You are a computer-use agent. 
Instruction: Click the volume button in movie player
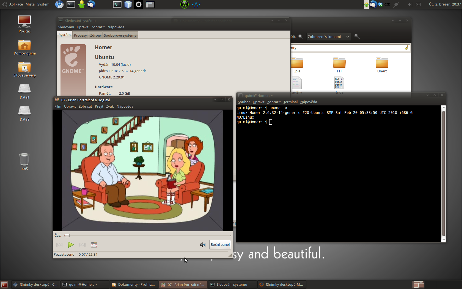click(203, 245)
